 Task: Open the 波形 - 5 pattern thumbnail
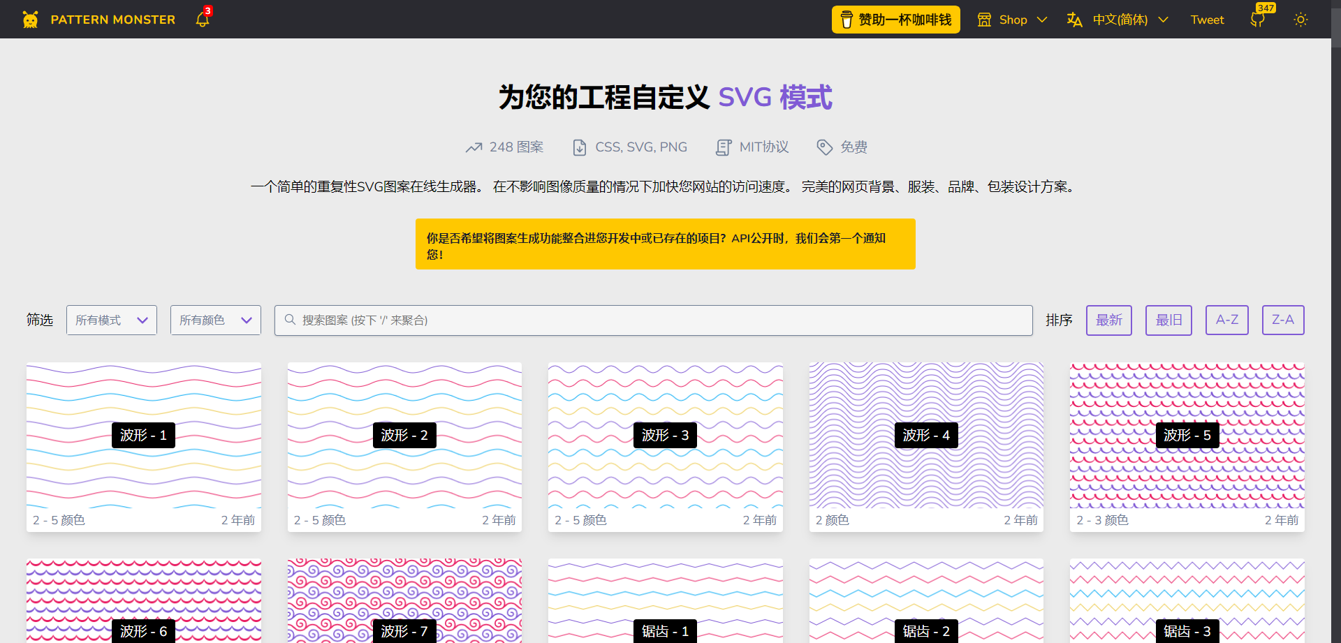(1187, 435)
